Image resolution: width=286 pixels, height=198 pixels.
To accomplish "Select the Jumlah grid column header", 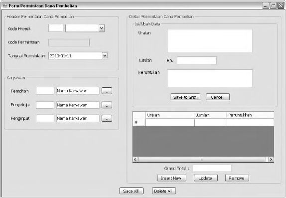I will [210, 115].
